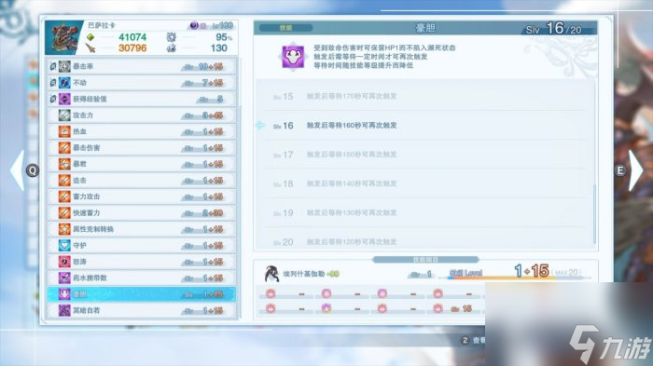Go to previous character with Q arrow
This screenshot has width=653, height=366.
click(x=18, y=170)
